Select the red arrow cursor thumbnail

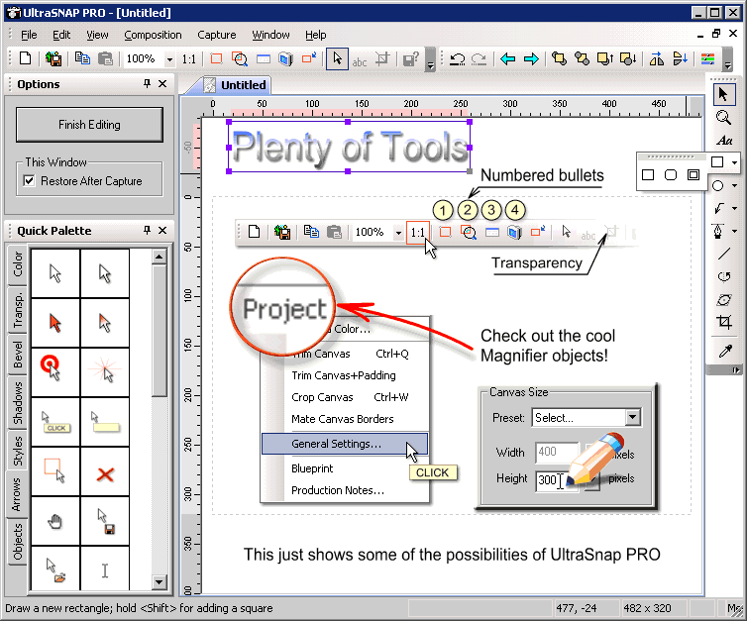(x=55, y=323)
